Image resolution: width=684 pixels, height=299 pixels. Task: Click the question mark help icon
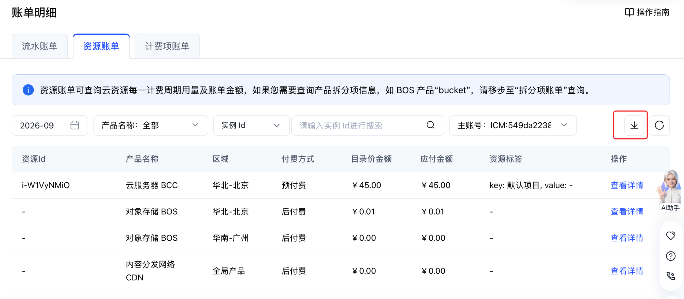(x=671, y=256)
